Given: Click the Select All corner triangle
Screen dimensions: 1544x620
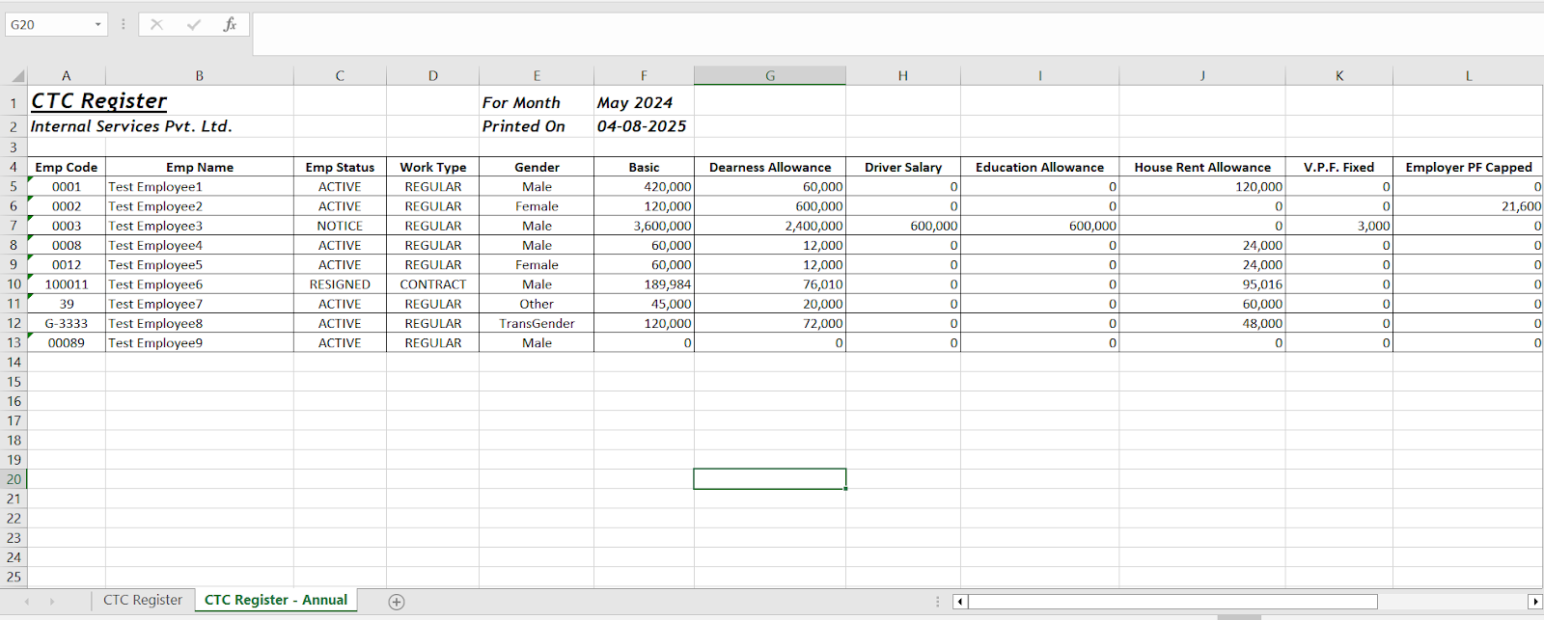Looking at the screenshot, I should [x=17, y=76].
